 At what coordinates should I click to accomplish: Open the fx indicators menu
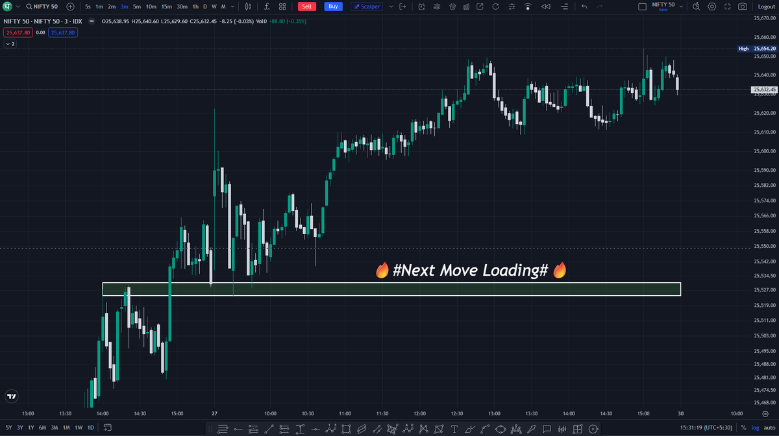pyautogui.click(x=267, y=6)
